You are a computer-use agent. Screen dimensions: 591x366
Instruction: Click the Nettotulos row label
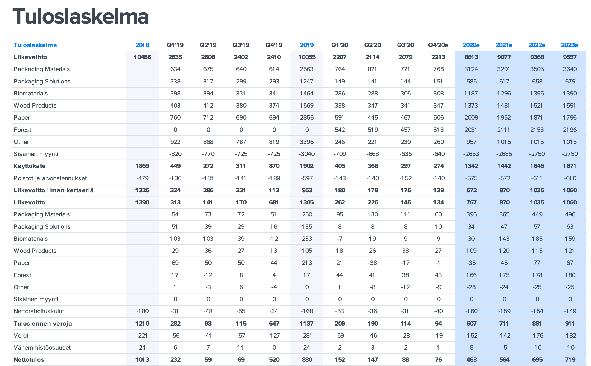click(x=29, y=360)
